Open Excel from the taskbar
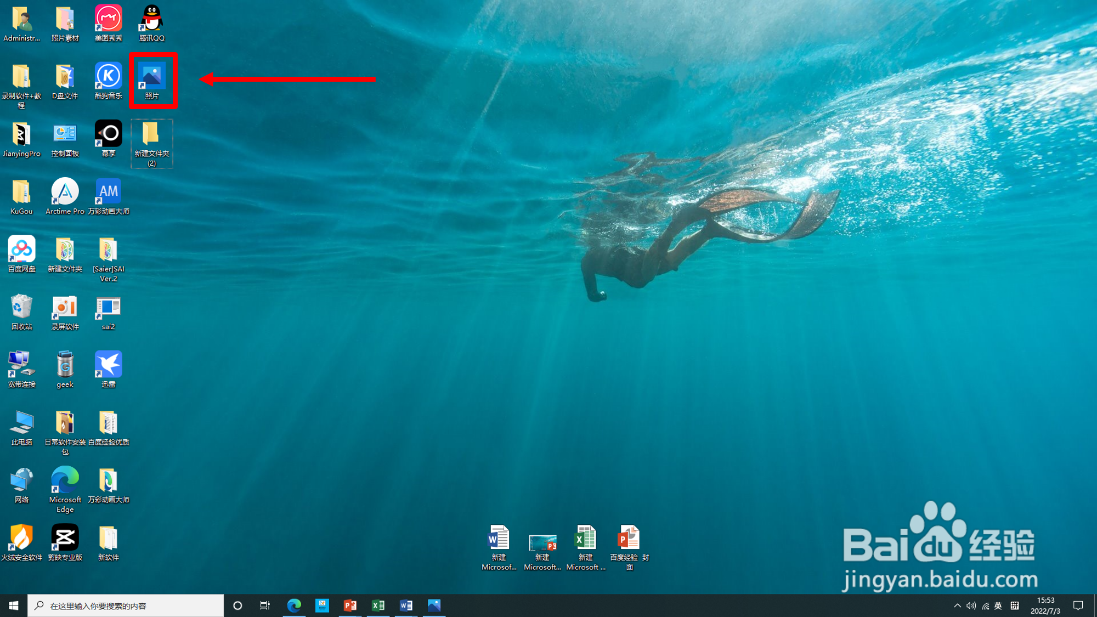Viewport: 1097px width, 617px height. coord(378,605)
